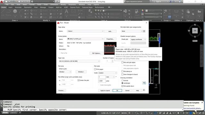The width and height of the screenshot is (205, 115).
Task: Switch to the Express Tools ribbon tab
Action: pyautogui.click(x=75, y=7)
